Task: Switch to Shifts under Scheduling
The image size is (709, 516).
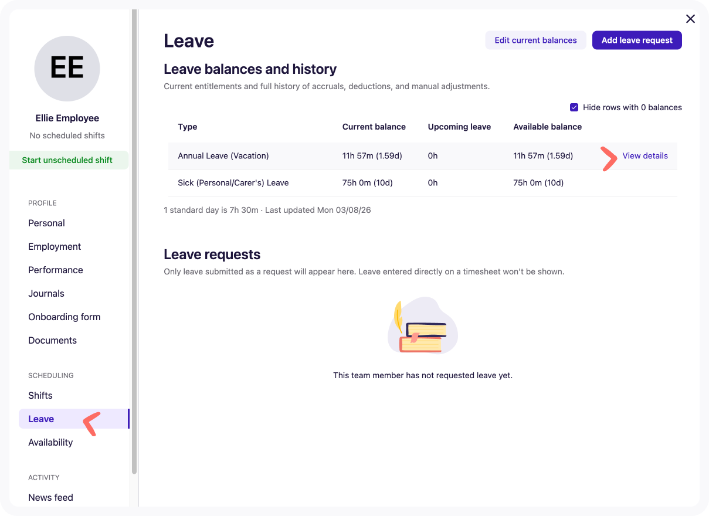Action: point(40,396)
